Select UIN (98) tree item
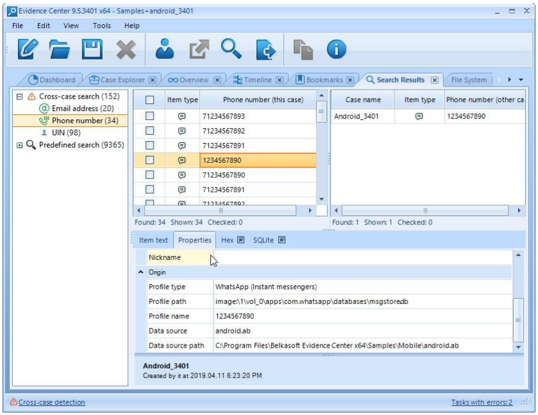The height and width of the screenshot is (415, 538). point(66,133)
